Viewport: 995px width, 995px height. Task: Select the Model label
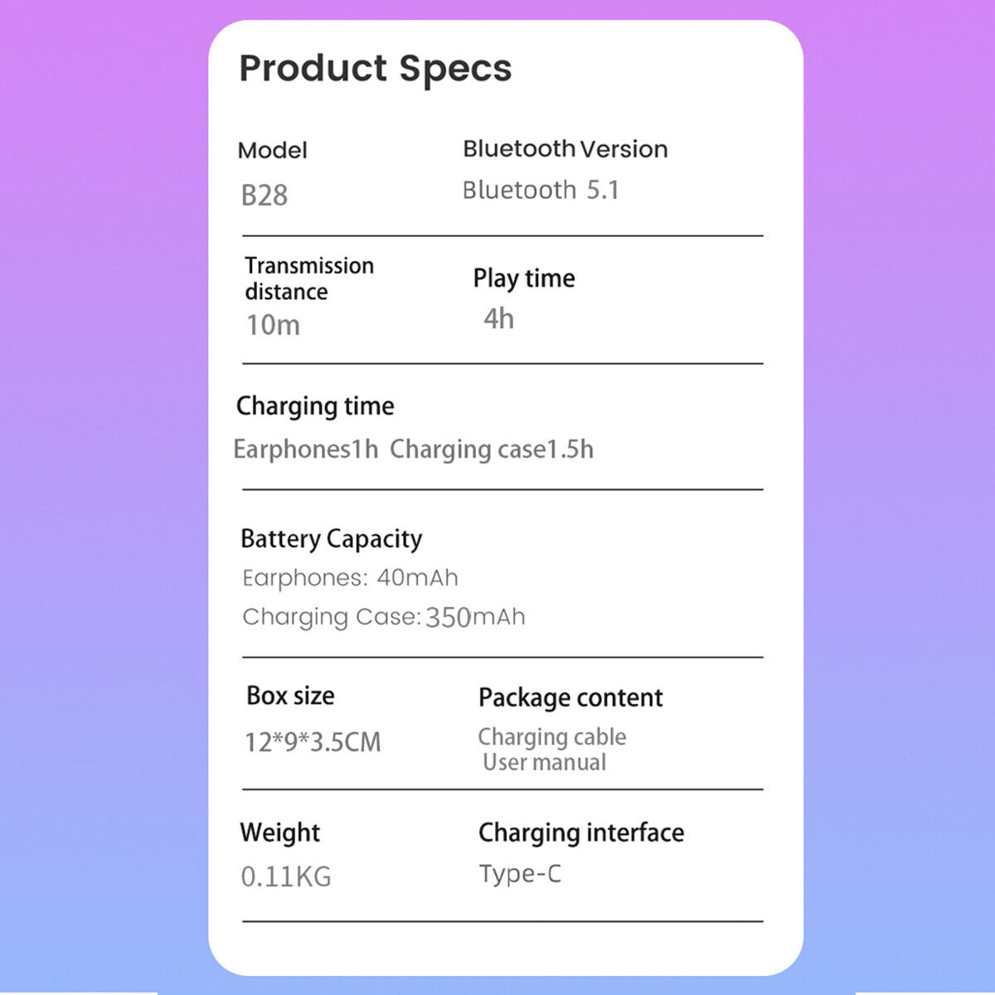pos(272,150)
